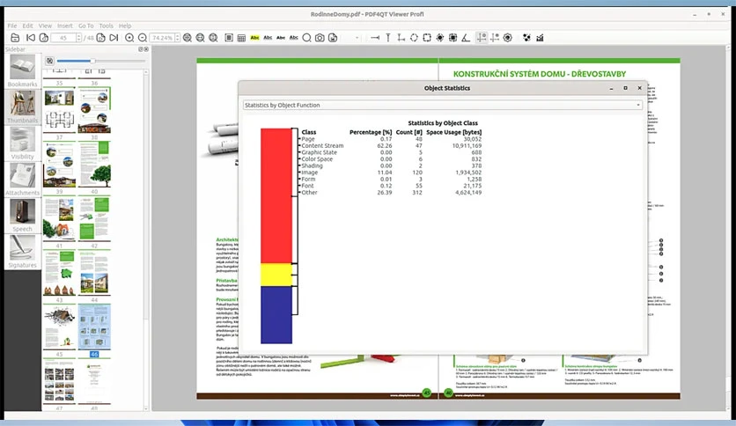Select the rectangle perimeter measuring tool
The image size is (736, 426).
tap(427, 38)
